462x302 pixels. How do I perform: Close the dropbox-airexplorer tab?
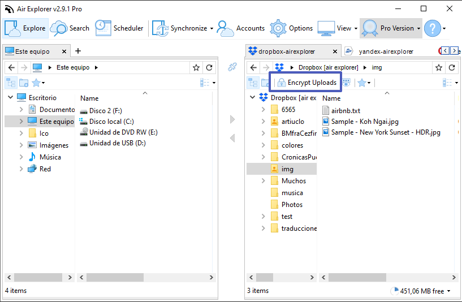point(335,51)
